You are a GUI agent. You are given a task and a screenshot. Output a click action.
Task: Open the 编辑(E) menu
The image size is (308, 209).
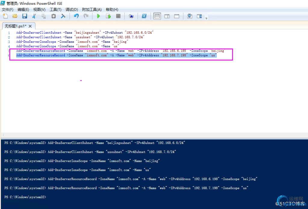[23, 9]
